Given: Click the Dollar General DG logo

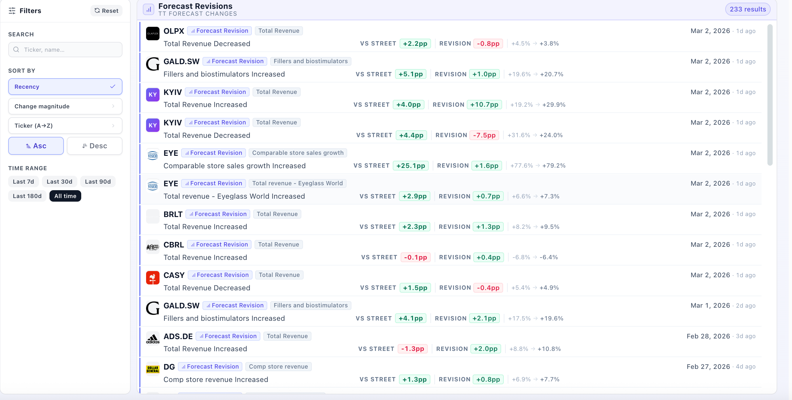Looking at the screenshot, I should 153,369.
